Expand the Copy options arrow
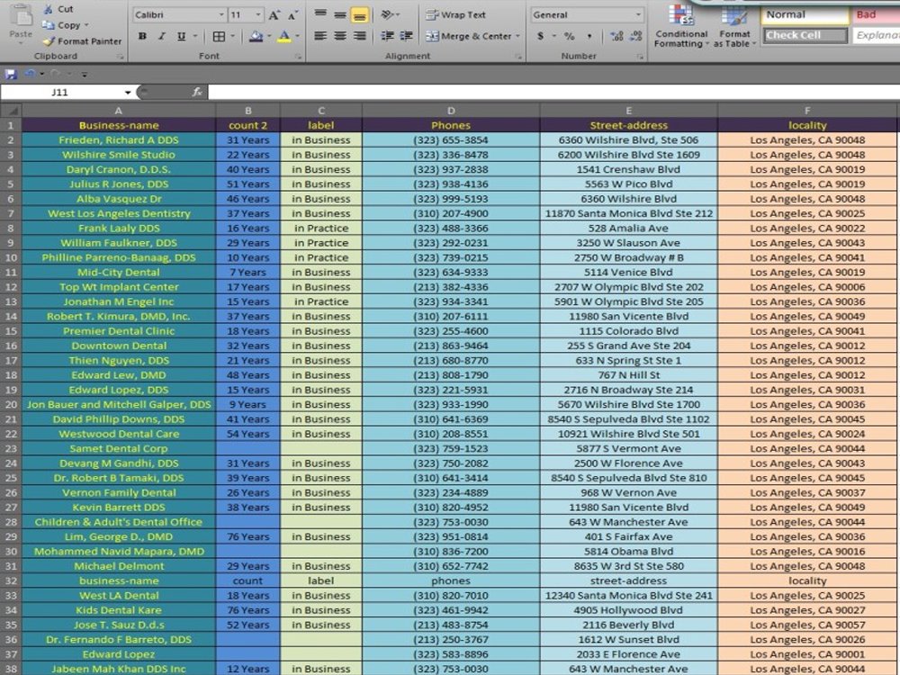This screenshot has height=675, width=900. tap(86, 25)
